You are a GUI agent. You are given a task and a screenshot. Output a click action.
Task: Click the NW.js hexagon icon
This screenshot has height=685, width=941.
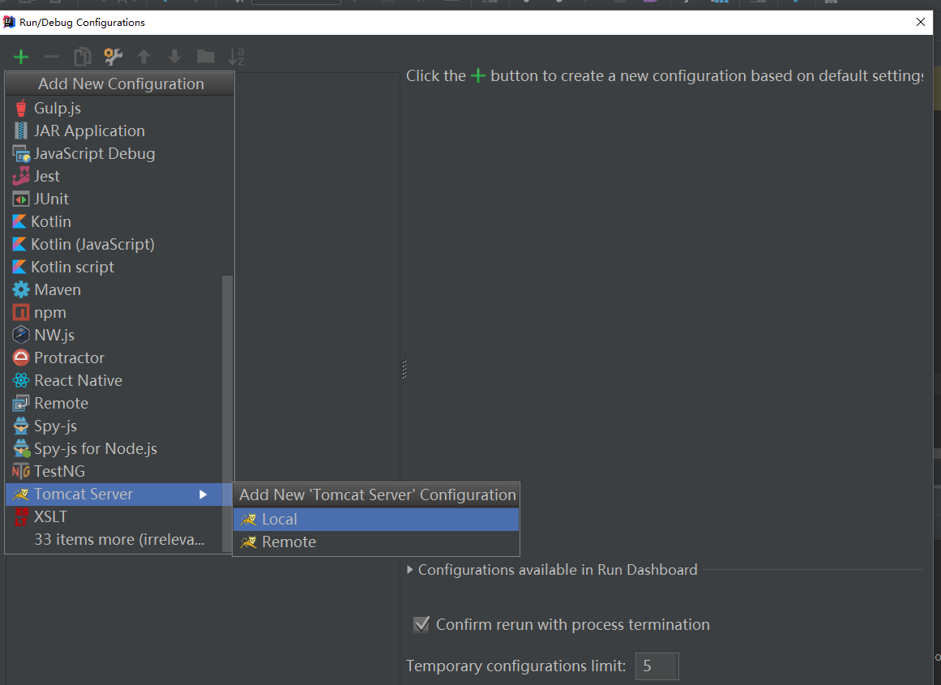21,335
